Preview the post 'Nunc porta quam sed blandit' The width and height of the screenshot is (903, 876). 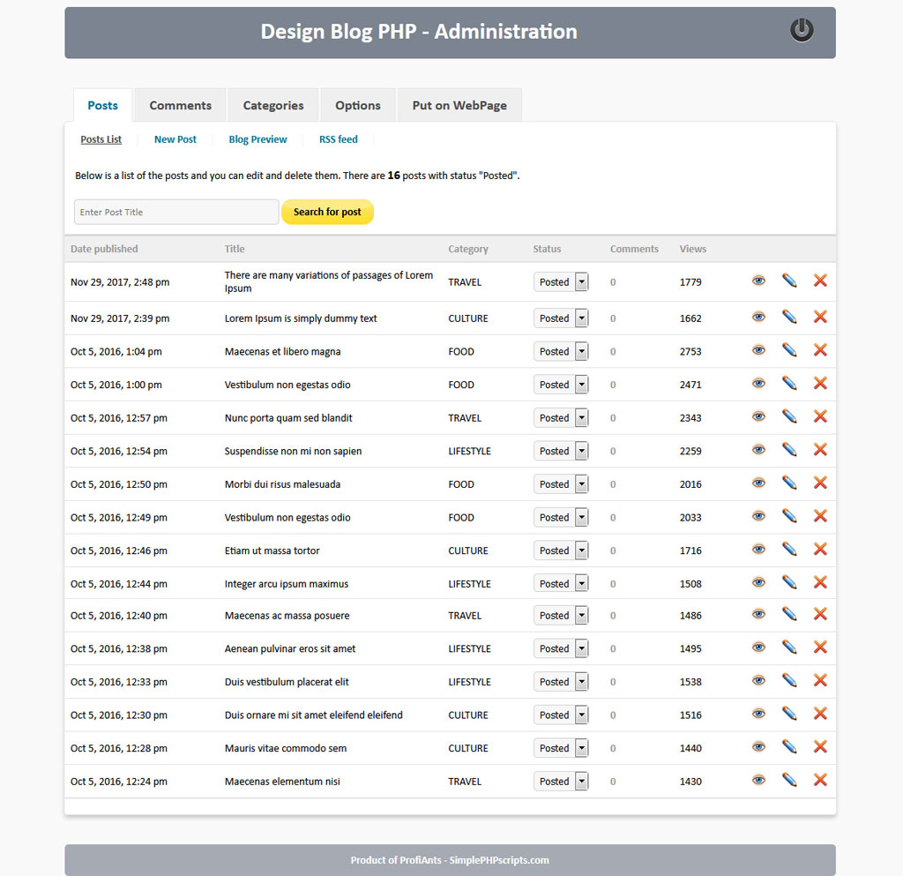[758, 416]
